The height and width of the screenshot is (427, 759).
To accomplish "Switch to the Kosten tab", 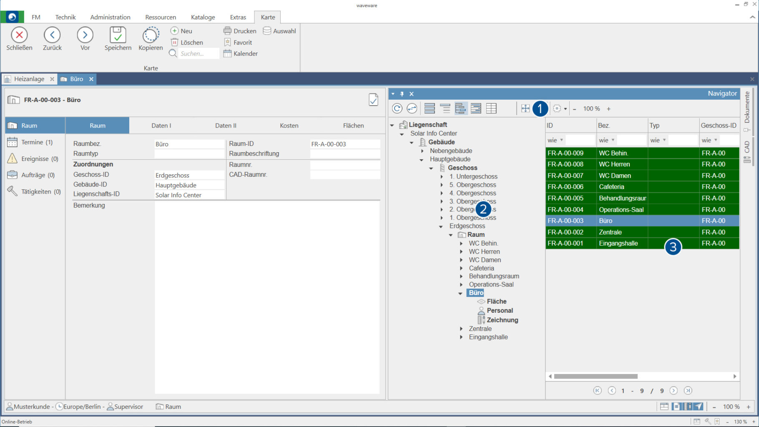I will pos(289,126).
